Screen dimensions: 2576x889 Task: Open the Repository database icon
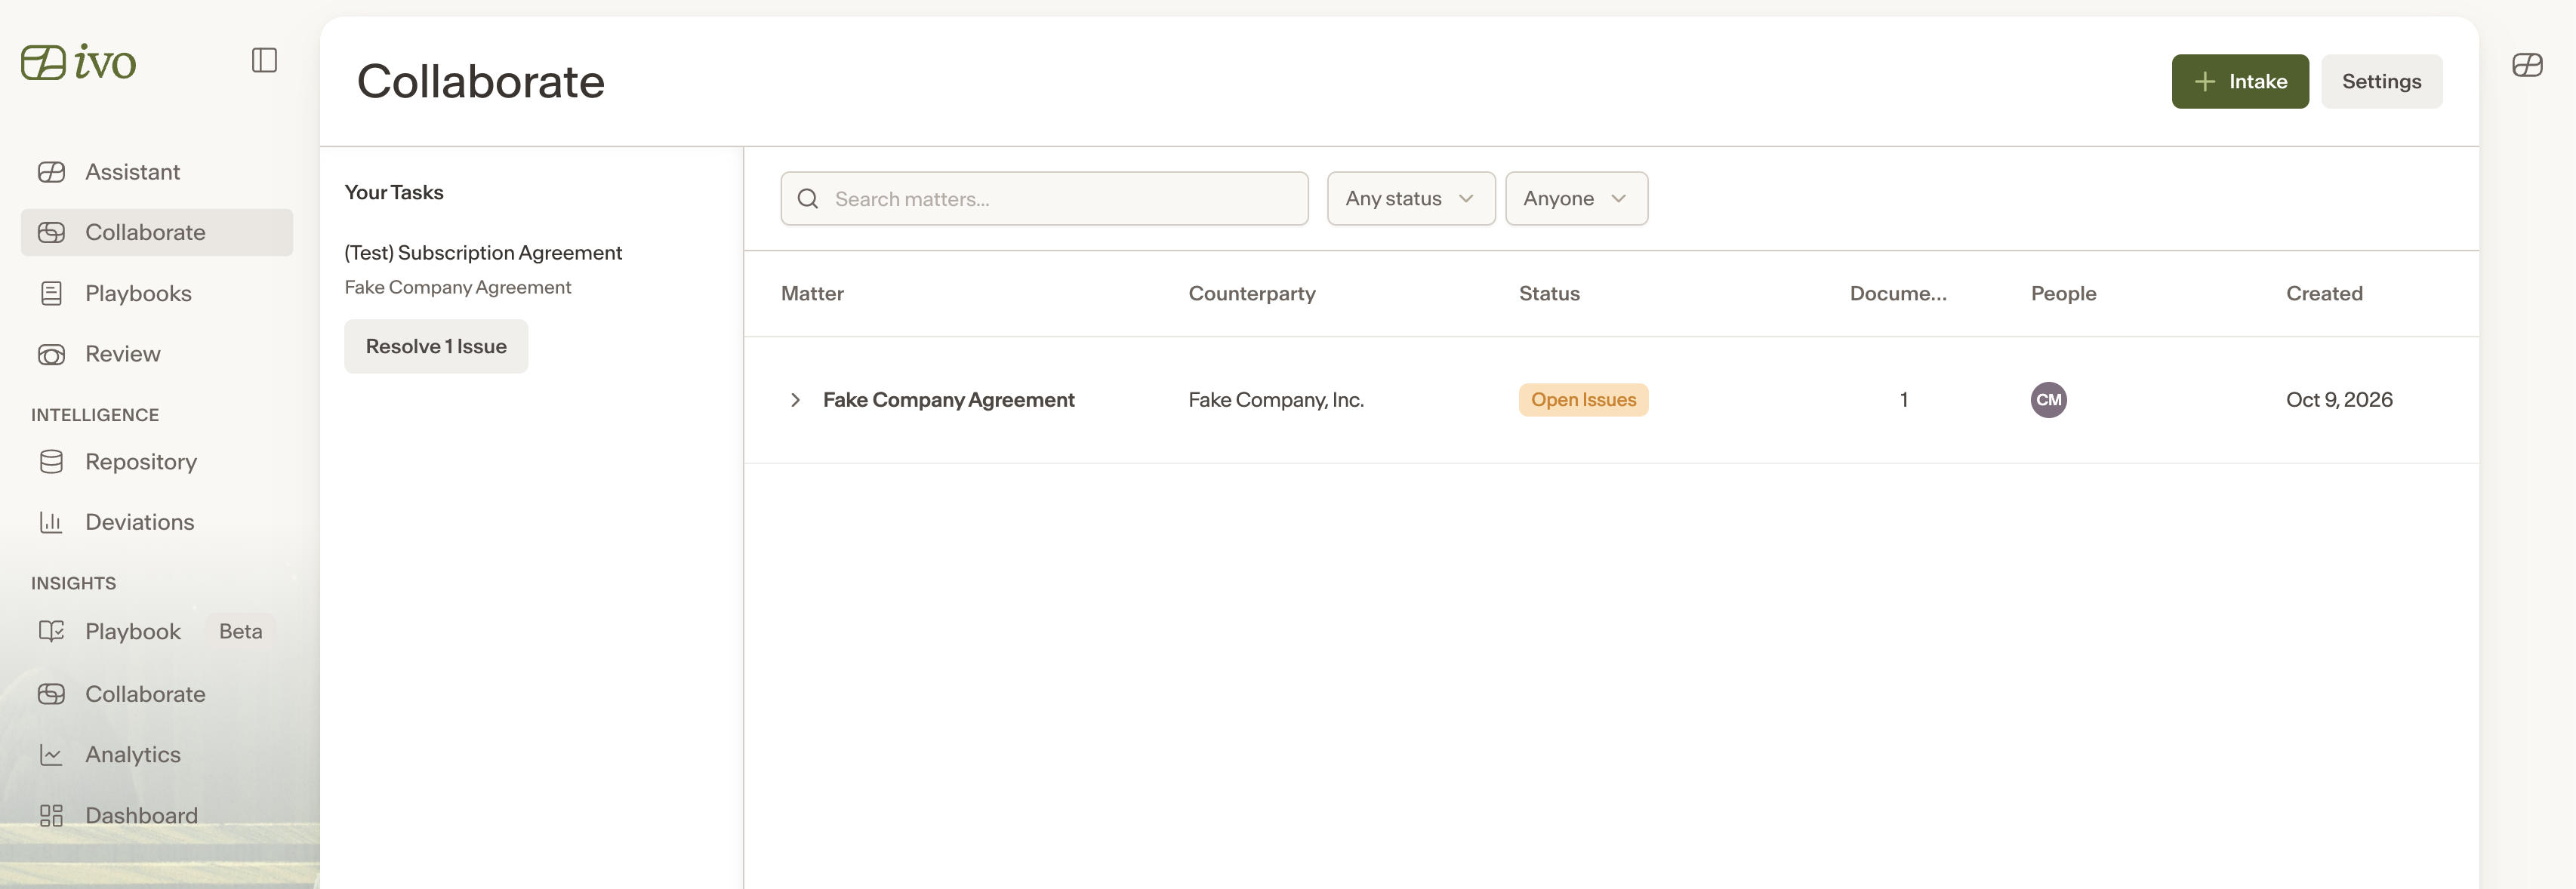51,462
